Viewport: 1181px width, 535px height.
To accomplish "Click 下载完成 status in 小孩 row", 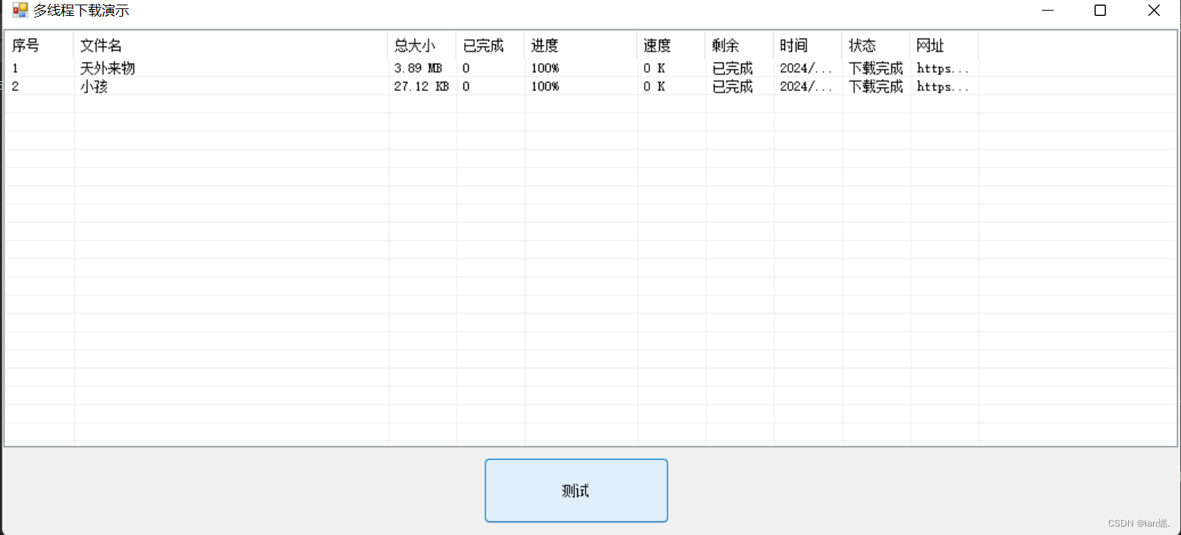I will (876, 87).
